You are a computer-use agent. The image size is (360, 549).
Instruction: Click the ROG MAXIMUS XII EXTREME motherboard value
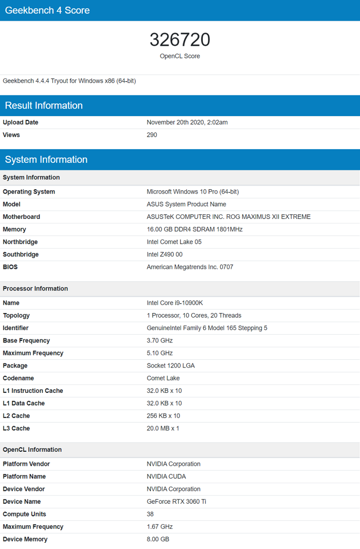tap(228, 217)
